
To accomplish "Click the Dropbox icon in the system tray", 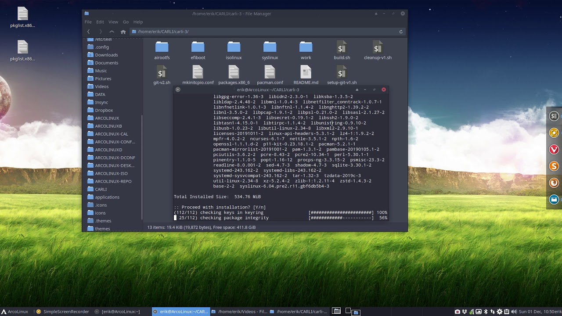I will (465, 312).
